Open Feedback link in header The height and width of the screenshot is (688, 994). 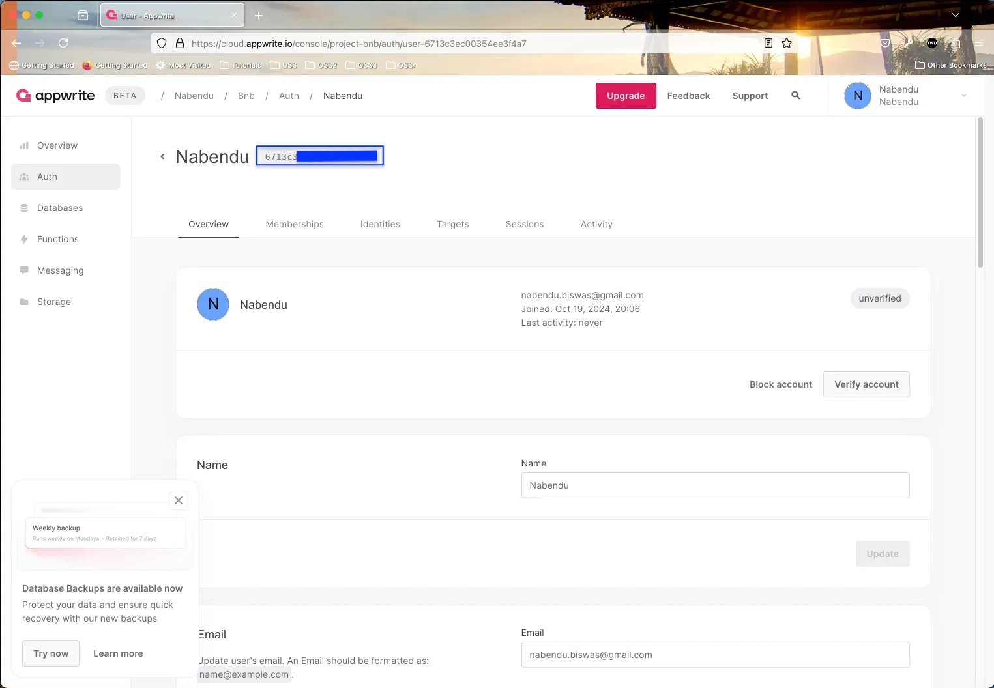(688, 96)
